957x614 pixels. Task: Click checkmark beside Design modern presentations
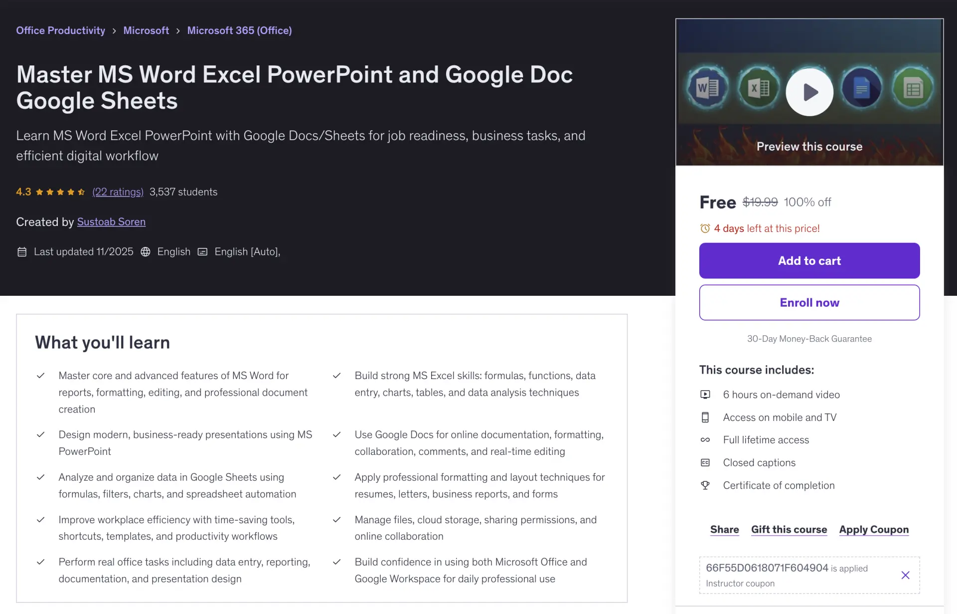[41, 435]
